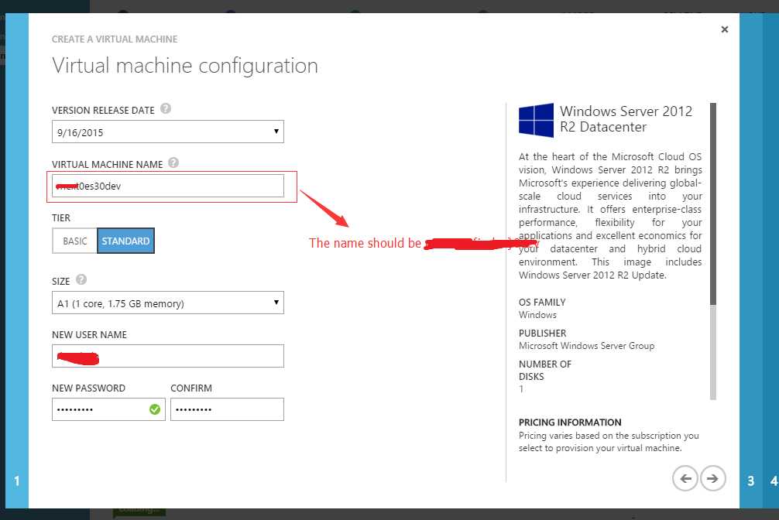
Task: Click the NUMBER OF DISKS label
Action: coord(545,370)
